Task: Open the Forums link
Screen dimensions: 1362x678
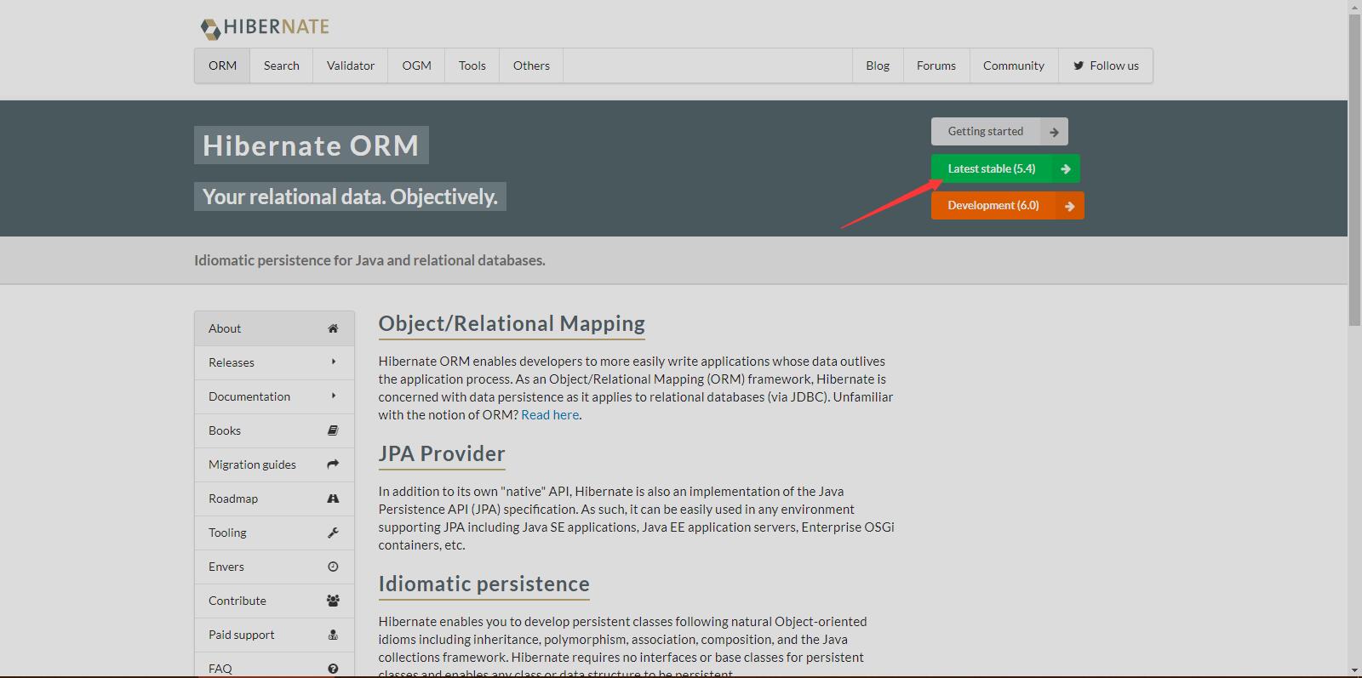Action: (936, 66)
